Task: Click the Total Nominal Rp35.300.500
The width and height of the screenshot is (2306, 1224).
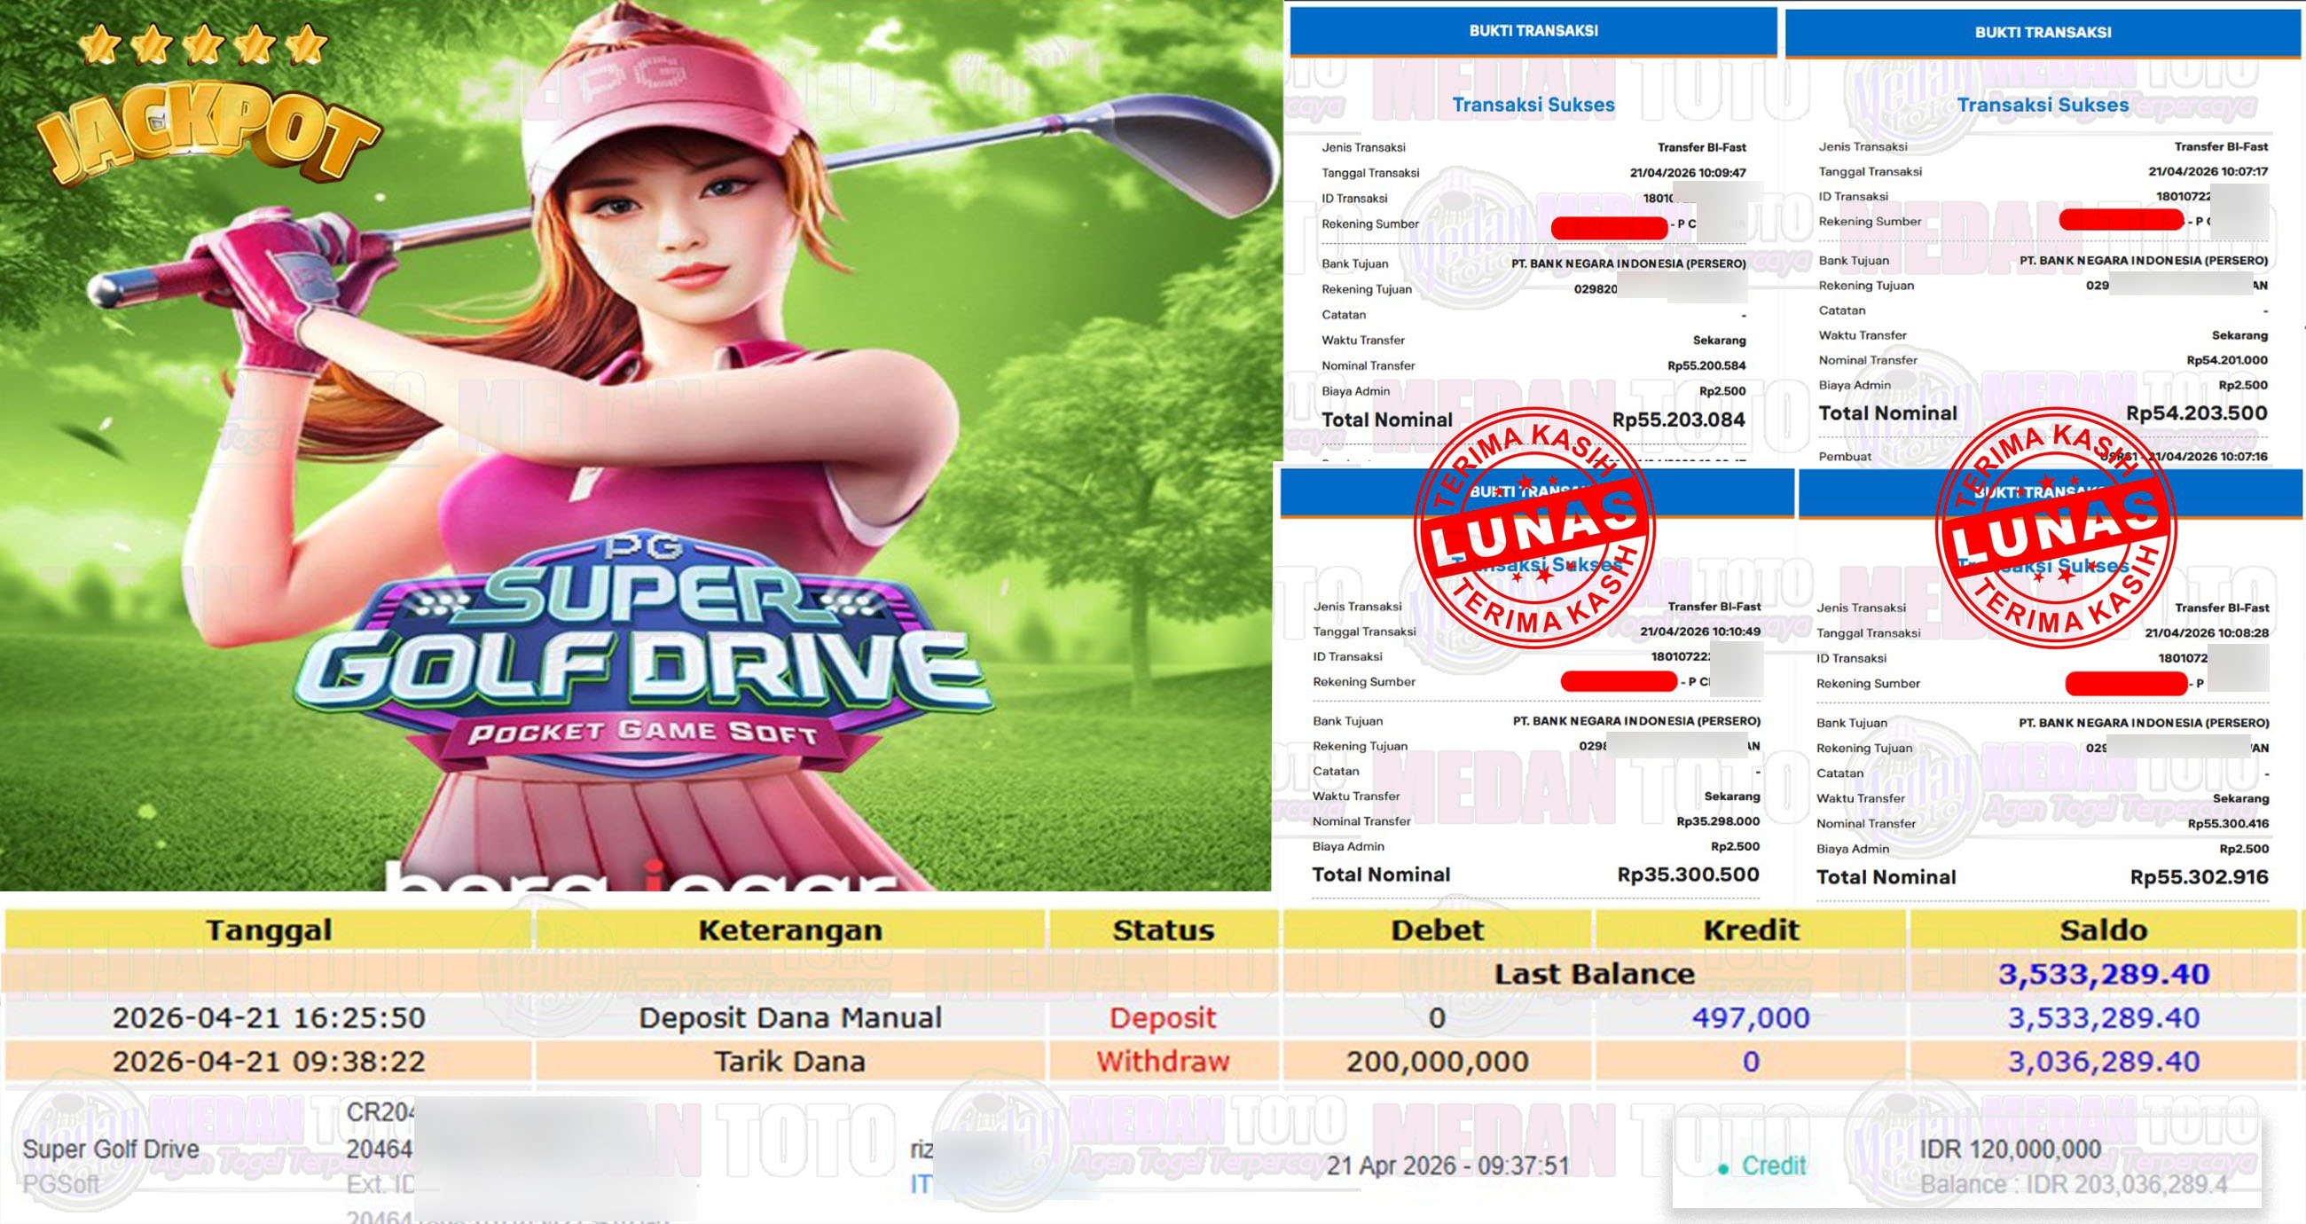Action: click(x=1689, y=875)
